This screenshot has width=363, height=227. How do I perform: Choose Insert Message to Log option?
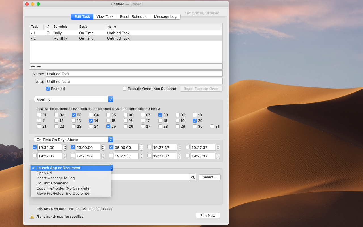(71, 178)
